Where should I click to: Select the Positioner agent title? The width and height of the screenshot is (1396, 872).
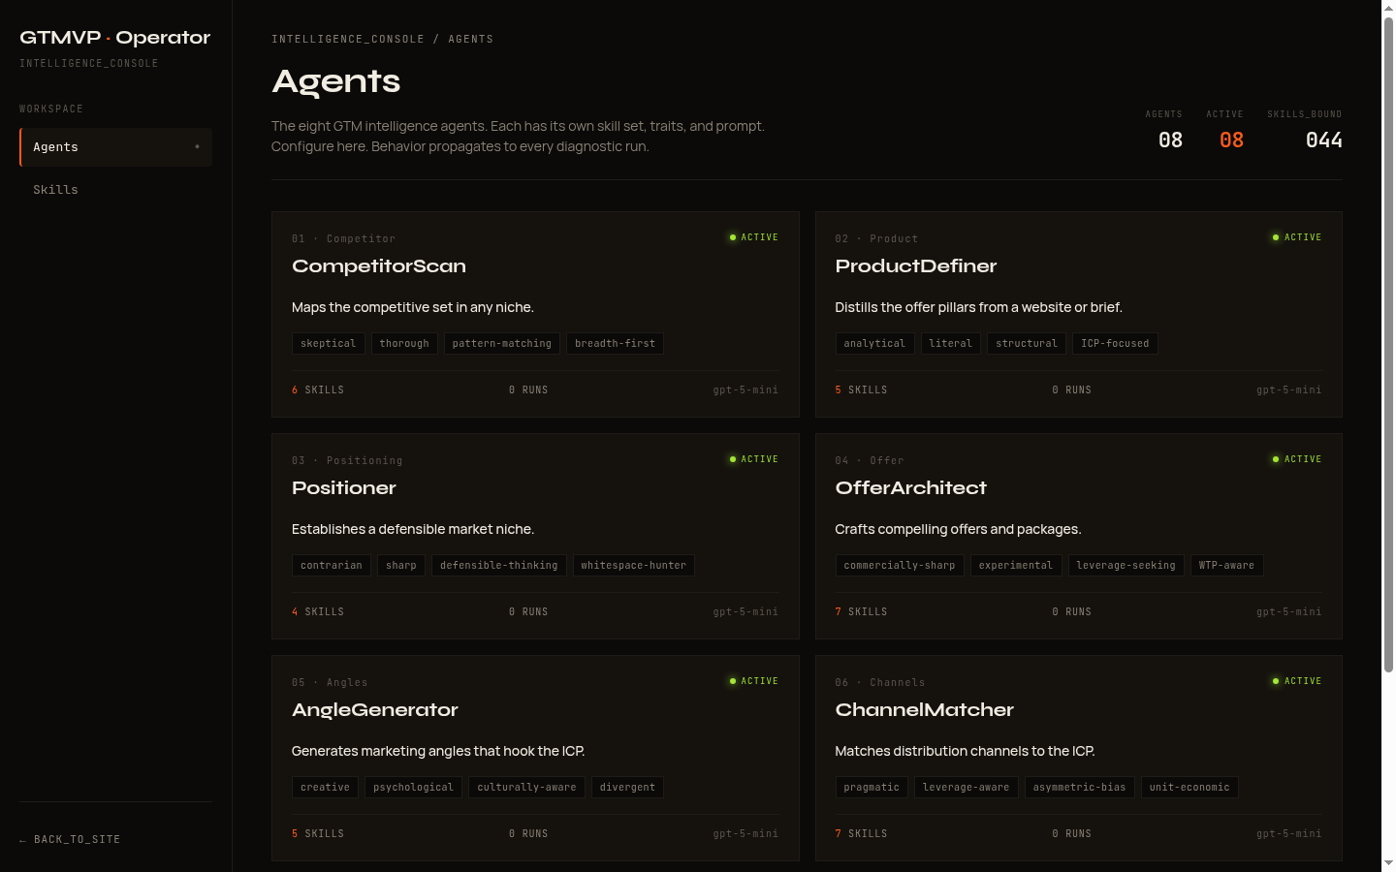343,488
